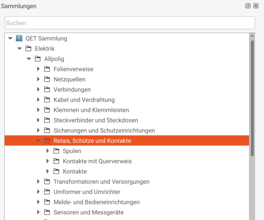
Task: Select Sicherungen und Schutzeinrichtungen item
Action: (x=104, y=131)
